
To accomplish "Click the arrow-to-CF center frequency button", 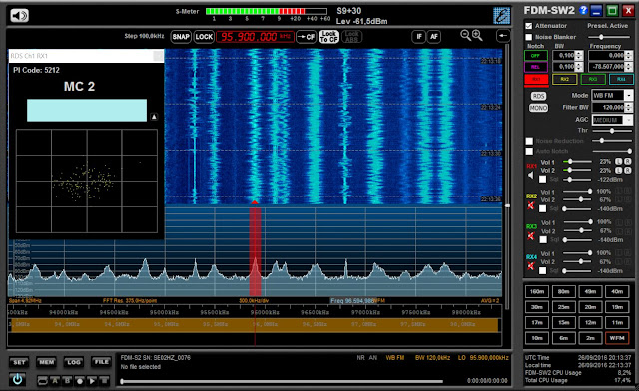I will pyautogui.click(x=306, y=37).
